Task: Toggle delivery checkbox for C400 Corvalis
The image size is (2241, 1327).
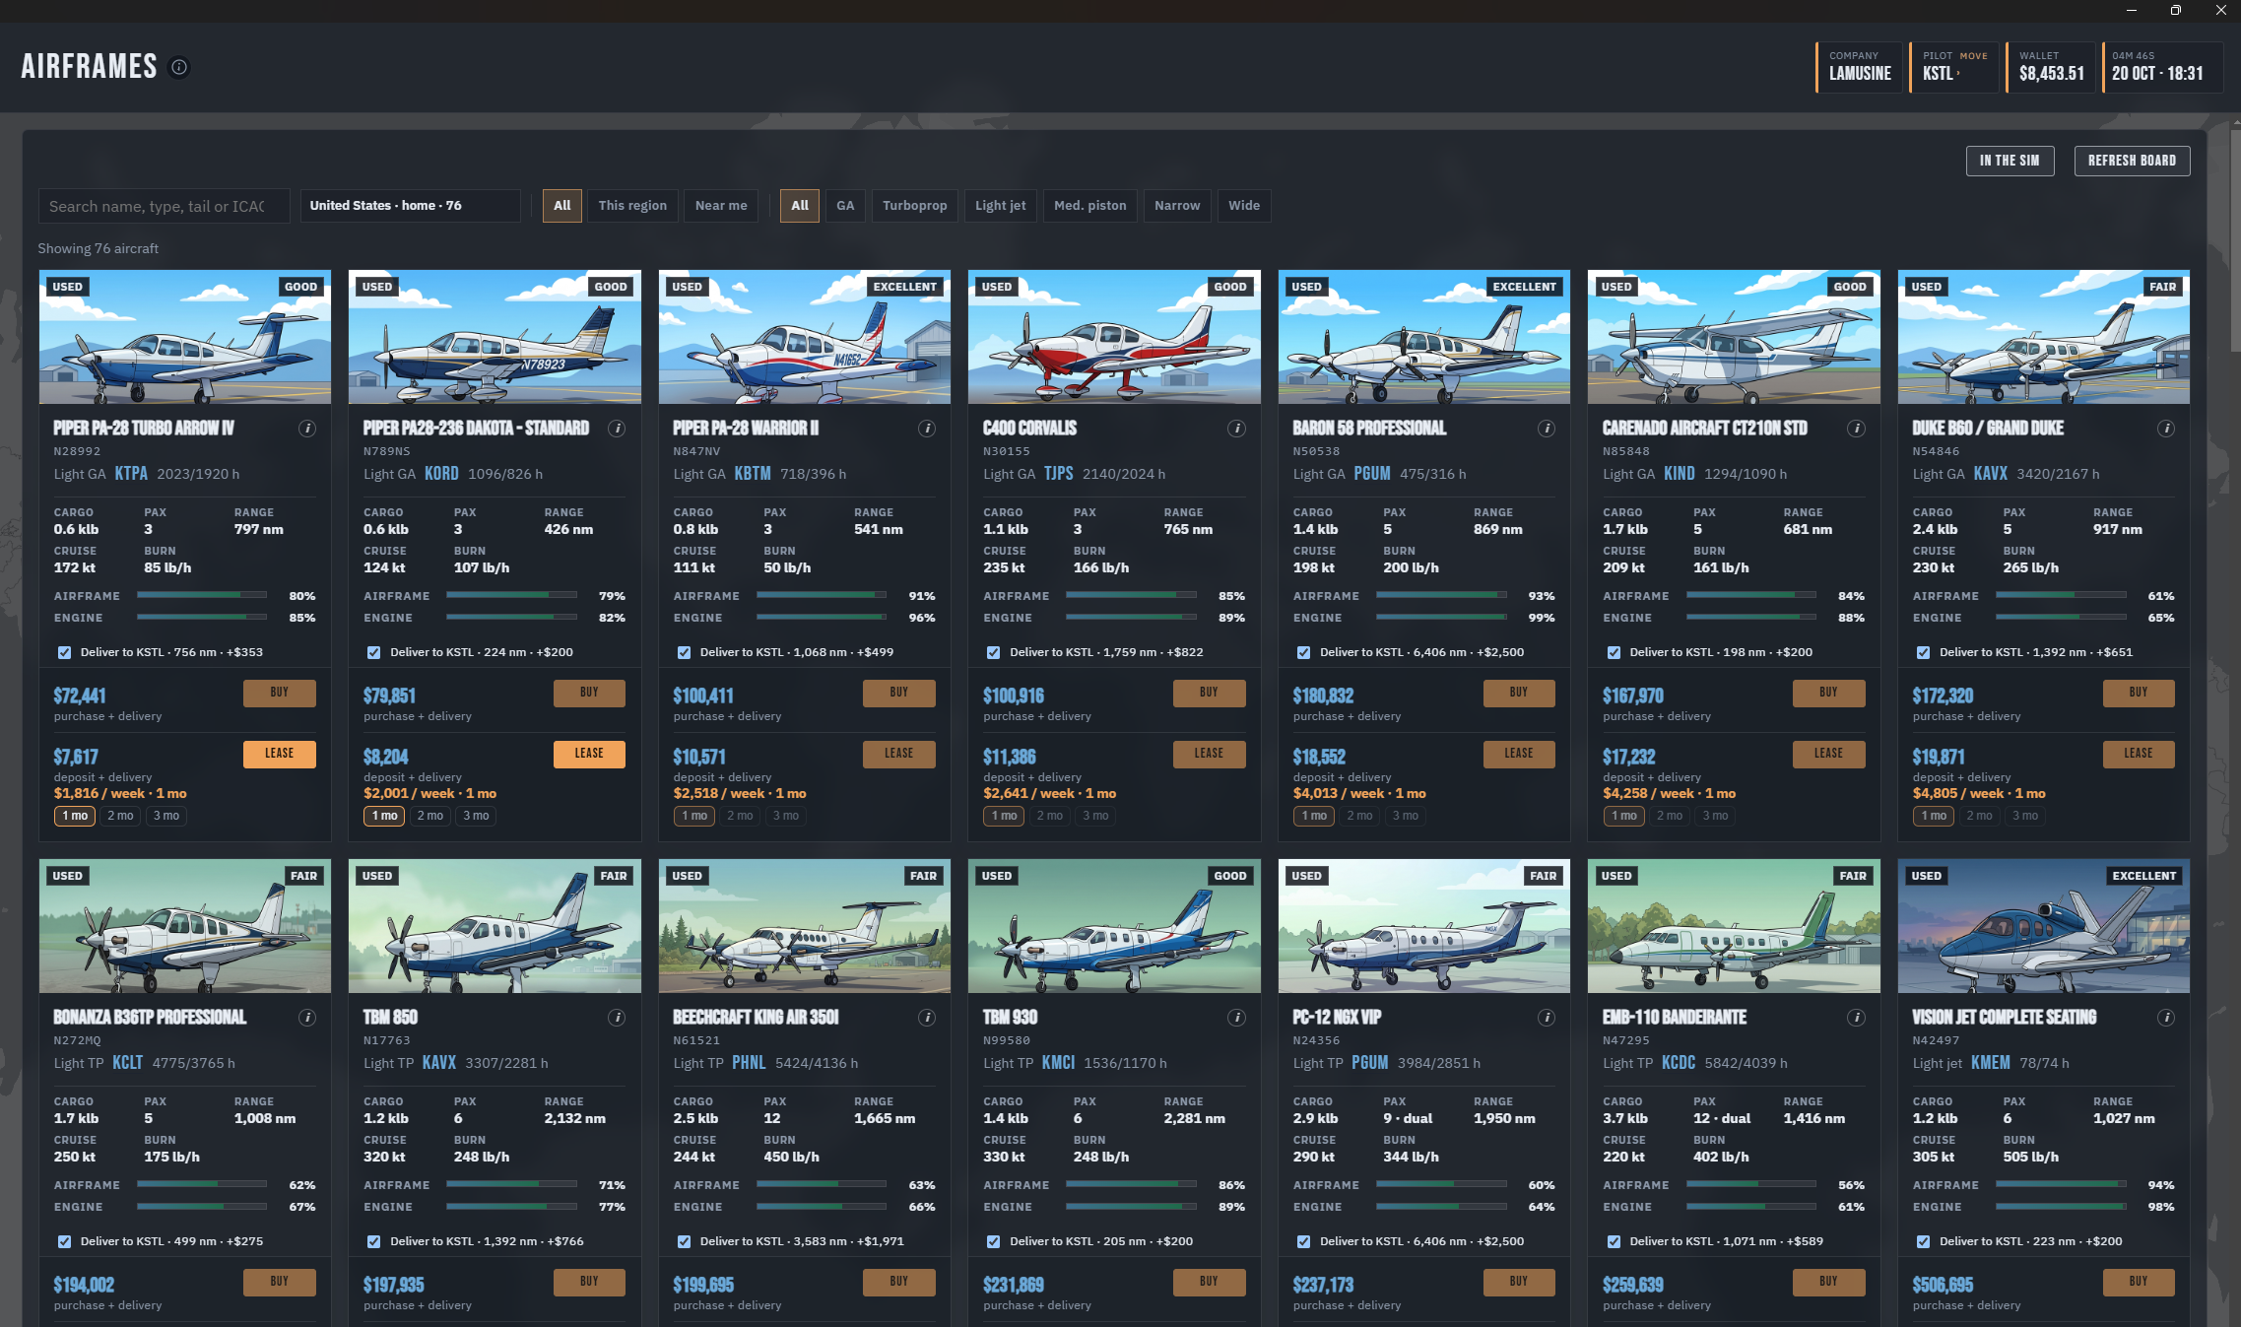Action: point(994,652)
